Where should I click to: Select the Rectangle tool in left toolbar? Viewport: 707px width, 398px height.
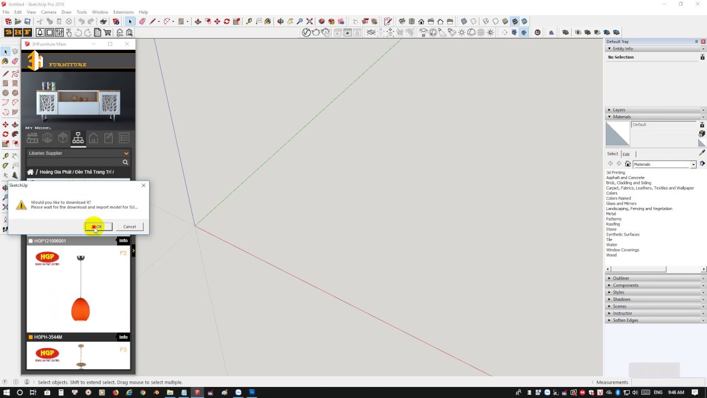coord(6,83)
